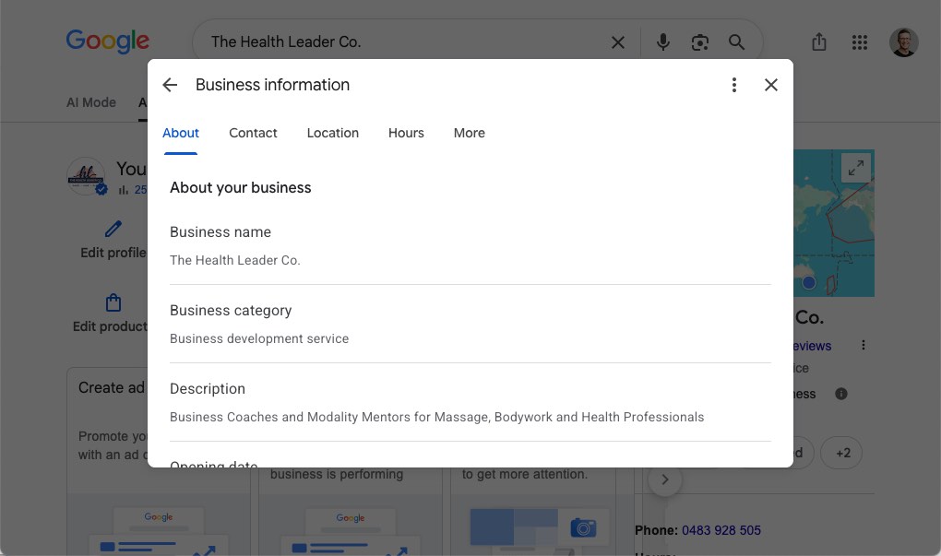
Task: Expand the map in the background page
Action: point(856,168)
